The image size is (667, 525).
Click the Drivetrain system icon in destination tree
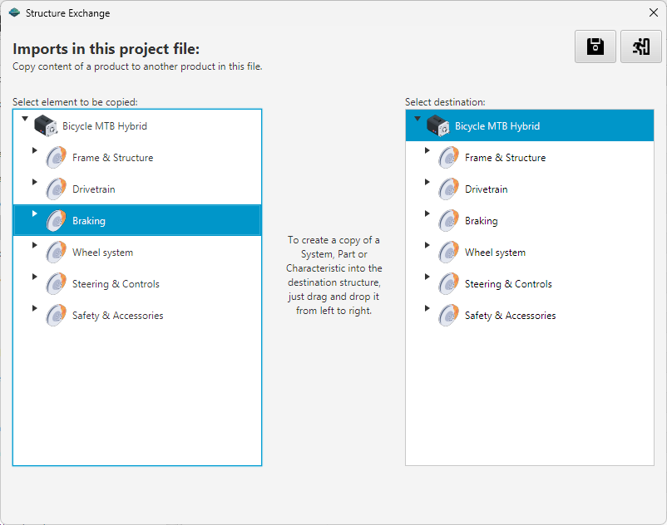448,189
